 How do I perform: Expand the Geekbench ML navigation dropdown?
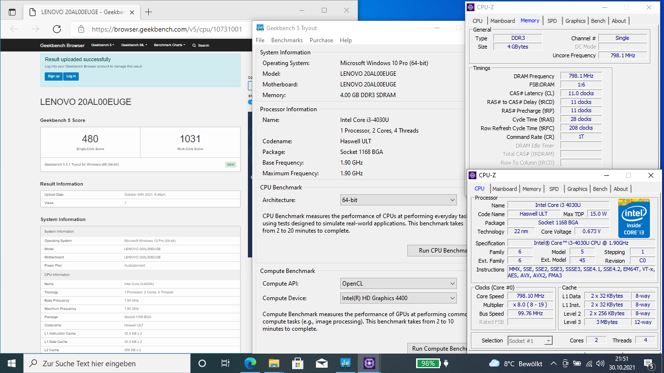tap(134, 45)
